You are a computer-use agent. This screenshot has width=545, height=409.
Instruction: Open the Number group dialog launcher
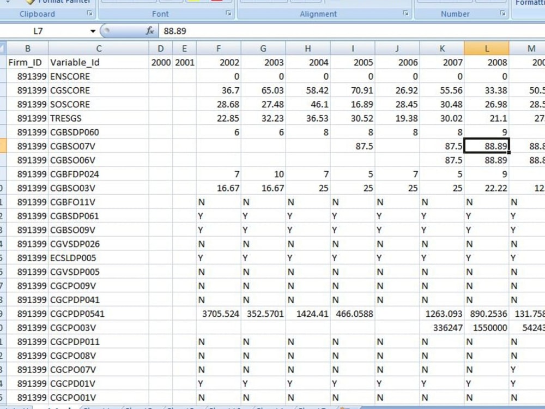502,14
